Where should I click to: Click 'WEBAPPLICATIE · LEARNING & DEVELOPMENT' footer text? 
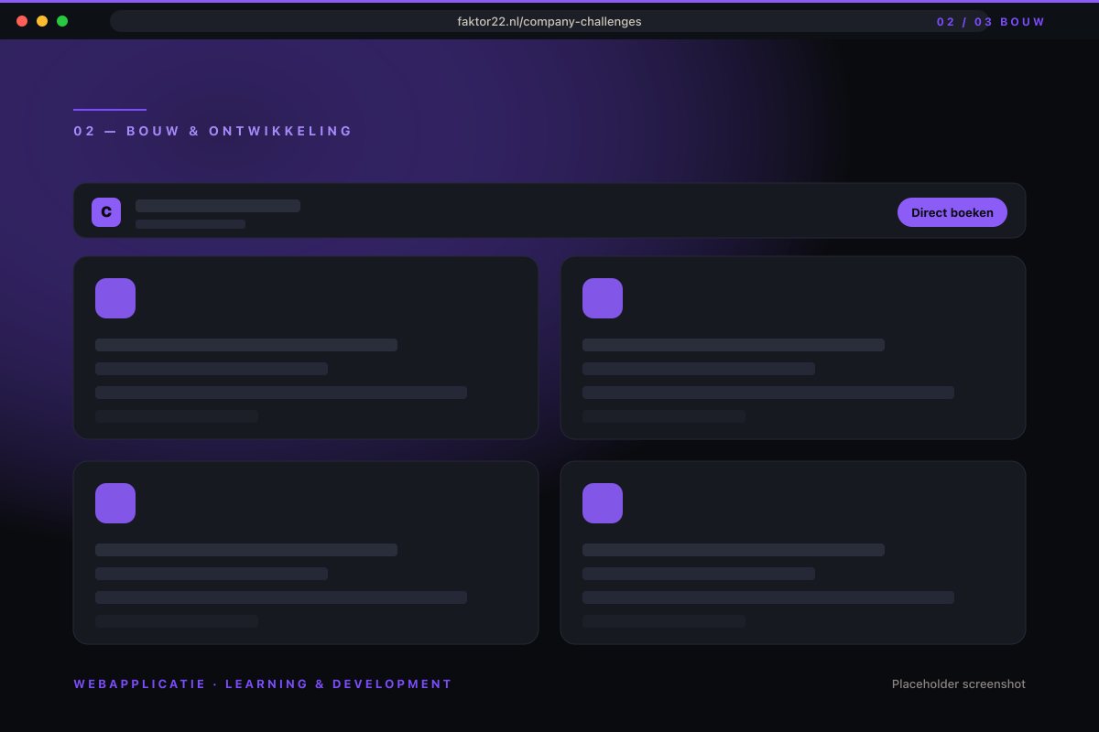(x=263, y=684)
